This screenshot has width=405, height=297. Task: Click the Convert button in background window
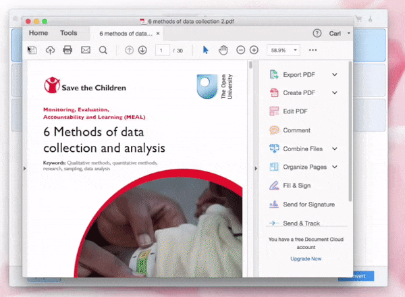click(364, 276)
